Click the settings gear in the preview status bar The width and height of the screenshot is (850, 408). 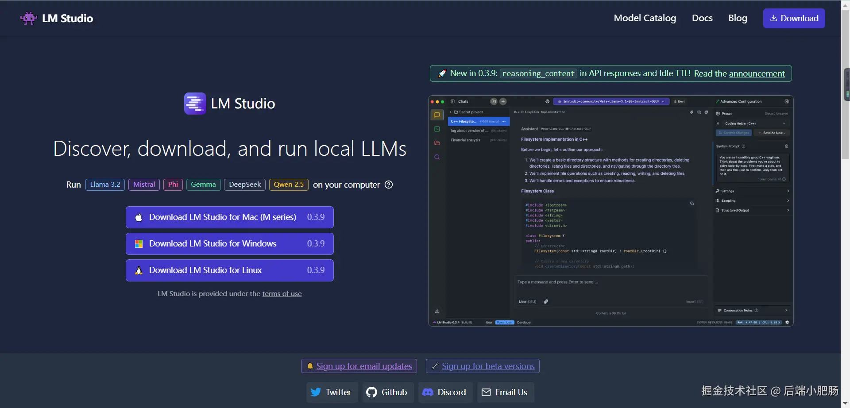click(787, 322)
